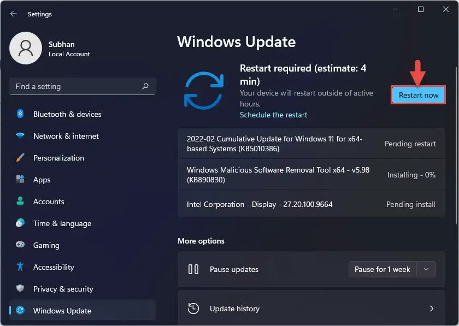459x326 pixels.
Task: Click the Subhan profile avatar
Action: pos(26,48)
